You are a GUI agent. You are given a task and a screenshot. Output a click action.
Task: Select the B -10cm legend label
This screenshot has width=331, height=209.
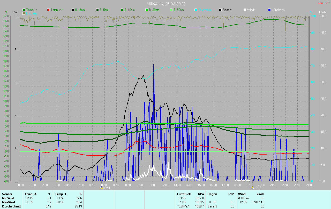(x=129, y=10)
